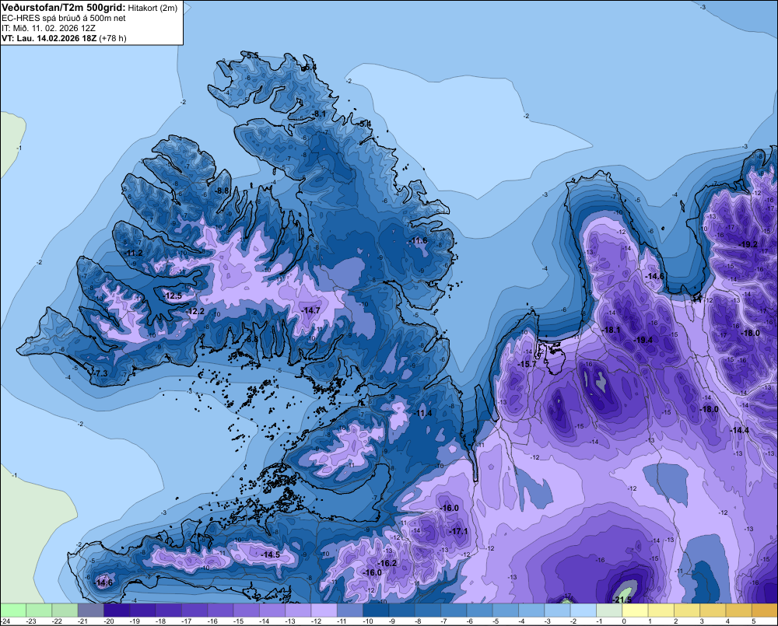Select legend swatch between -1 and 0
778x626 pixels.
click(609, 610)
